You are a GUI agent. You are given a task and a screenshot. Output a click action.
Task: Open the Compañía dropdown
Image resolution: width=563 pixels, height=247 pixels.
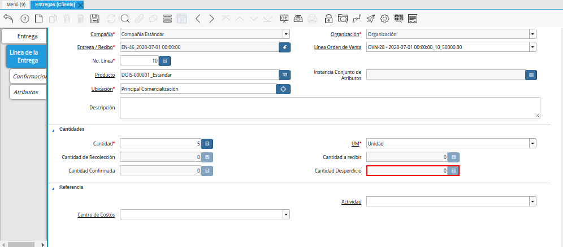pyautogui.click(x=286, y=34)
